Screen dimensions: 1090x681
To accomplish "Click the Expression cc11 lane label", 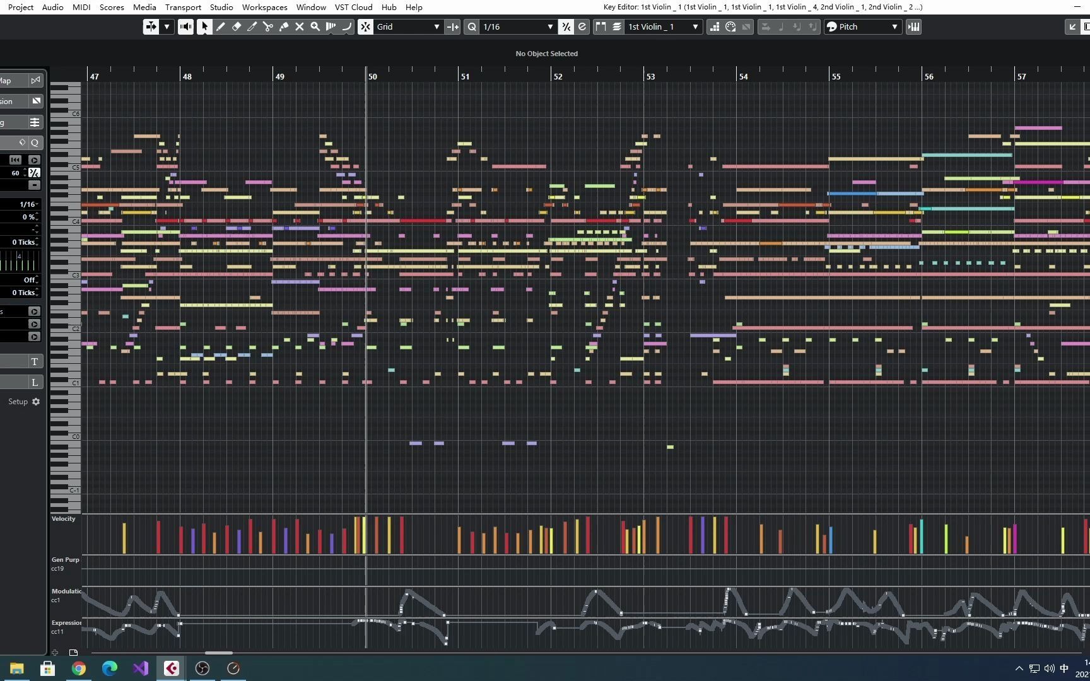I will tap(66, 627).
